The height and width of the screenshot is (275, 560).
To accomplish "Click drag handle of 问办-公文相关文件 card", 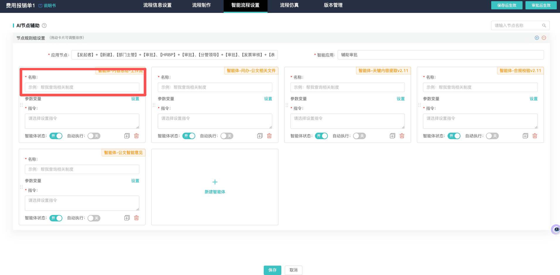I will 154,105.
